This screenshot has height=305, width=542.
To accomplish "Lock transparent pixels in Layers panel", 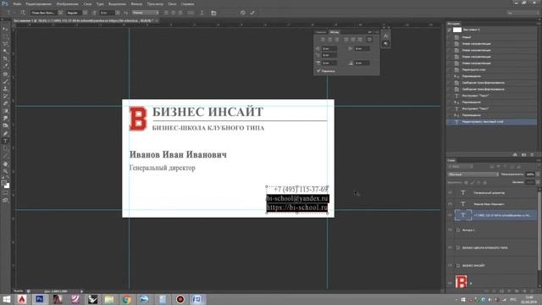I will 466,182.
